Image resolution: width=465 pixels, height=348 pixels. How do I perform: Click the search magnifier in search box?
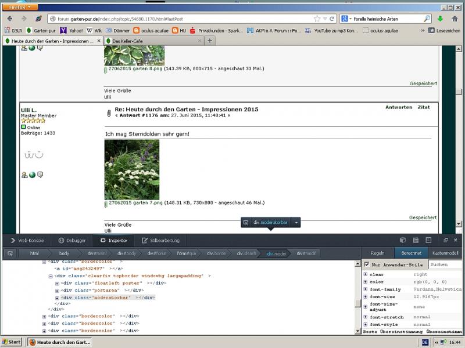(x=427, y=19)
